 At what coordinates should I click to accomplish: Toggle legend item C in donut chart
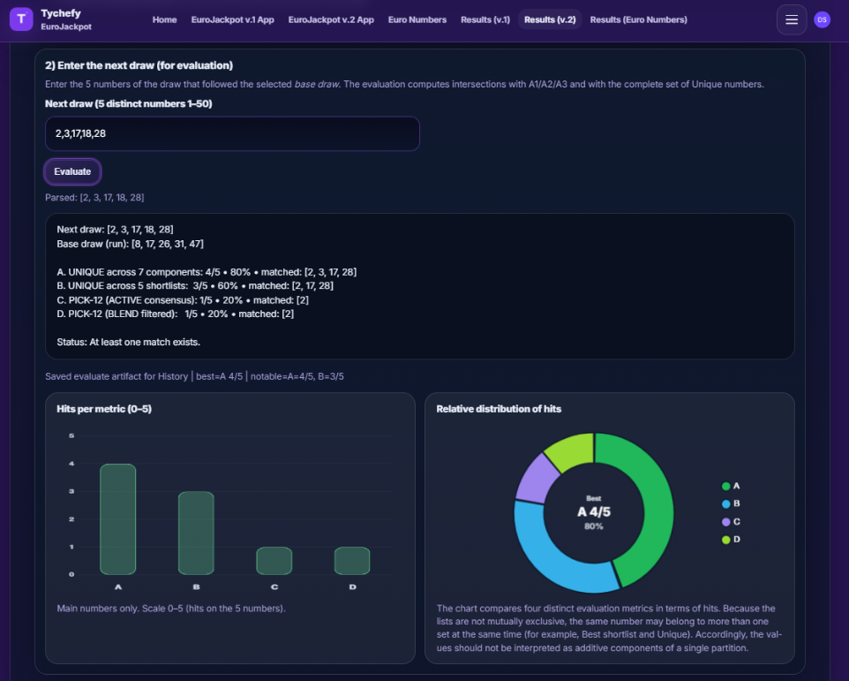pyautogui.click(x=731, y=521)
